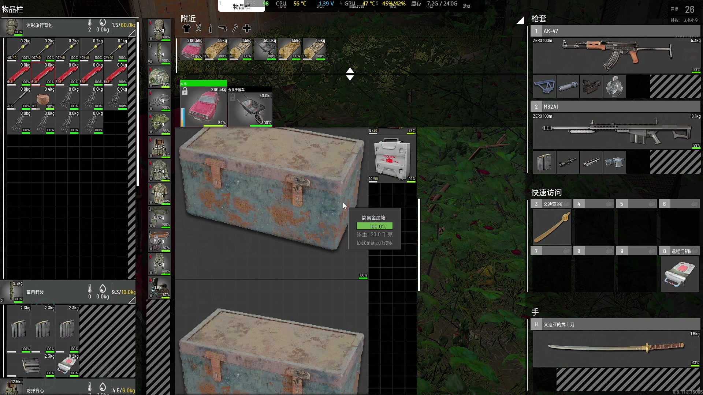Select the hammer tools filter icon
The image size is (703, 395).
(x=235, y=28)
